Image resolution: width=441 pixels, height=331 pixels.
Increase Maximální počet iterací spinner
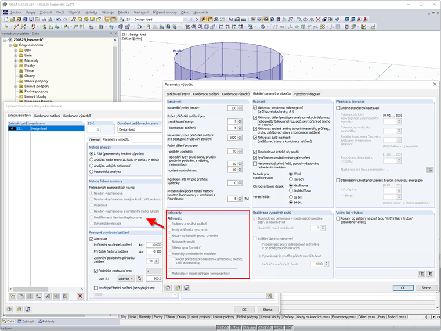point(240,107)
